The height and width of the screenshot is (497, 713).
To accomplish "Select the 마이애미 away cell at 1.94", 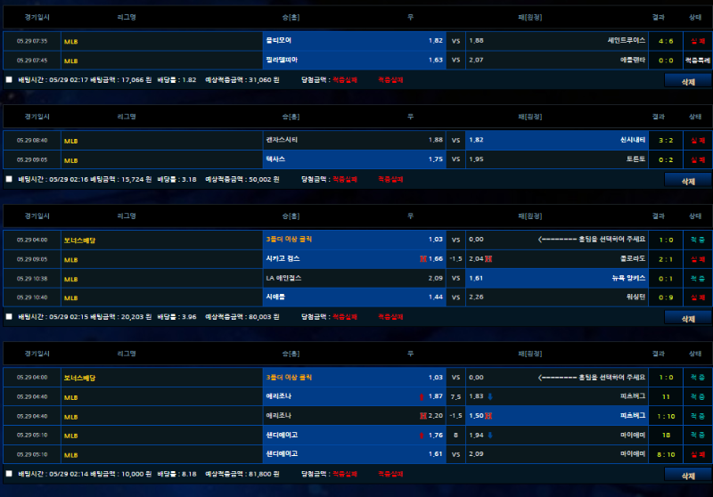I will coord(556,436).
